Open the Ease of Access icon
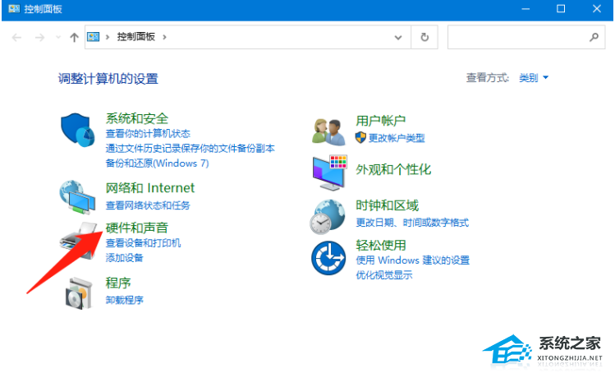 (x=328, y=258)
